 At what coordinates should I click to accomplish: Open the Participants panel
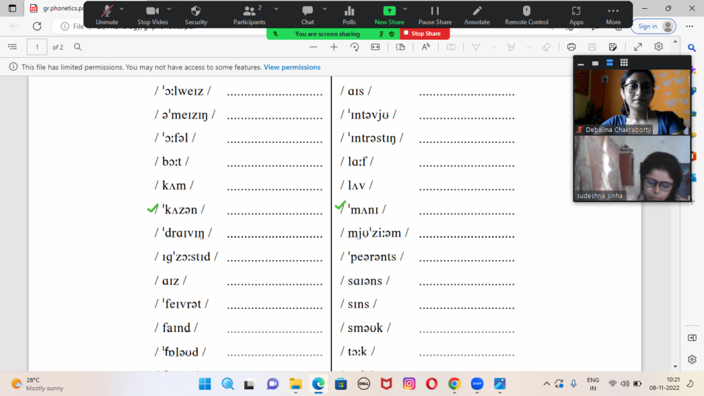click(x=249, y=14)
